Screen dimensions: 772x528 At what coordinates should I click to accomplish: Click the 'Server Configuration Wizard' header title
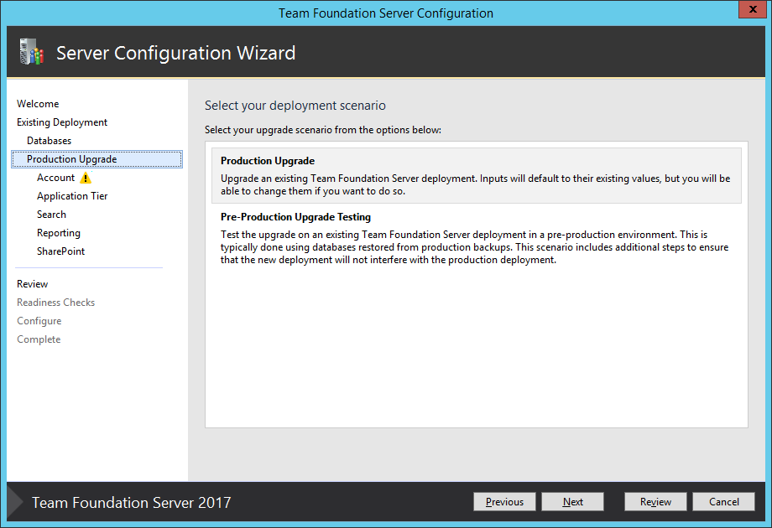point(175,53)
